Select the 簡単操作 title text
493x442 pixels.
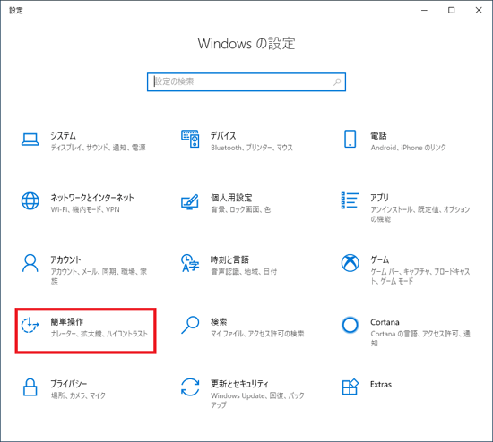coord(67,321)
